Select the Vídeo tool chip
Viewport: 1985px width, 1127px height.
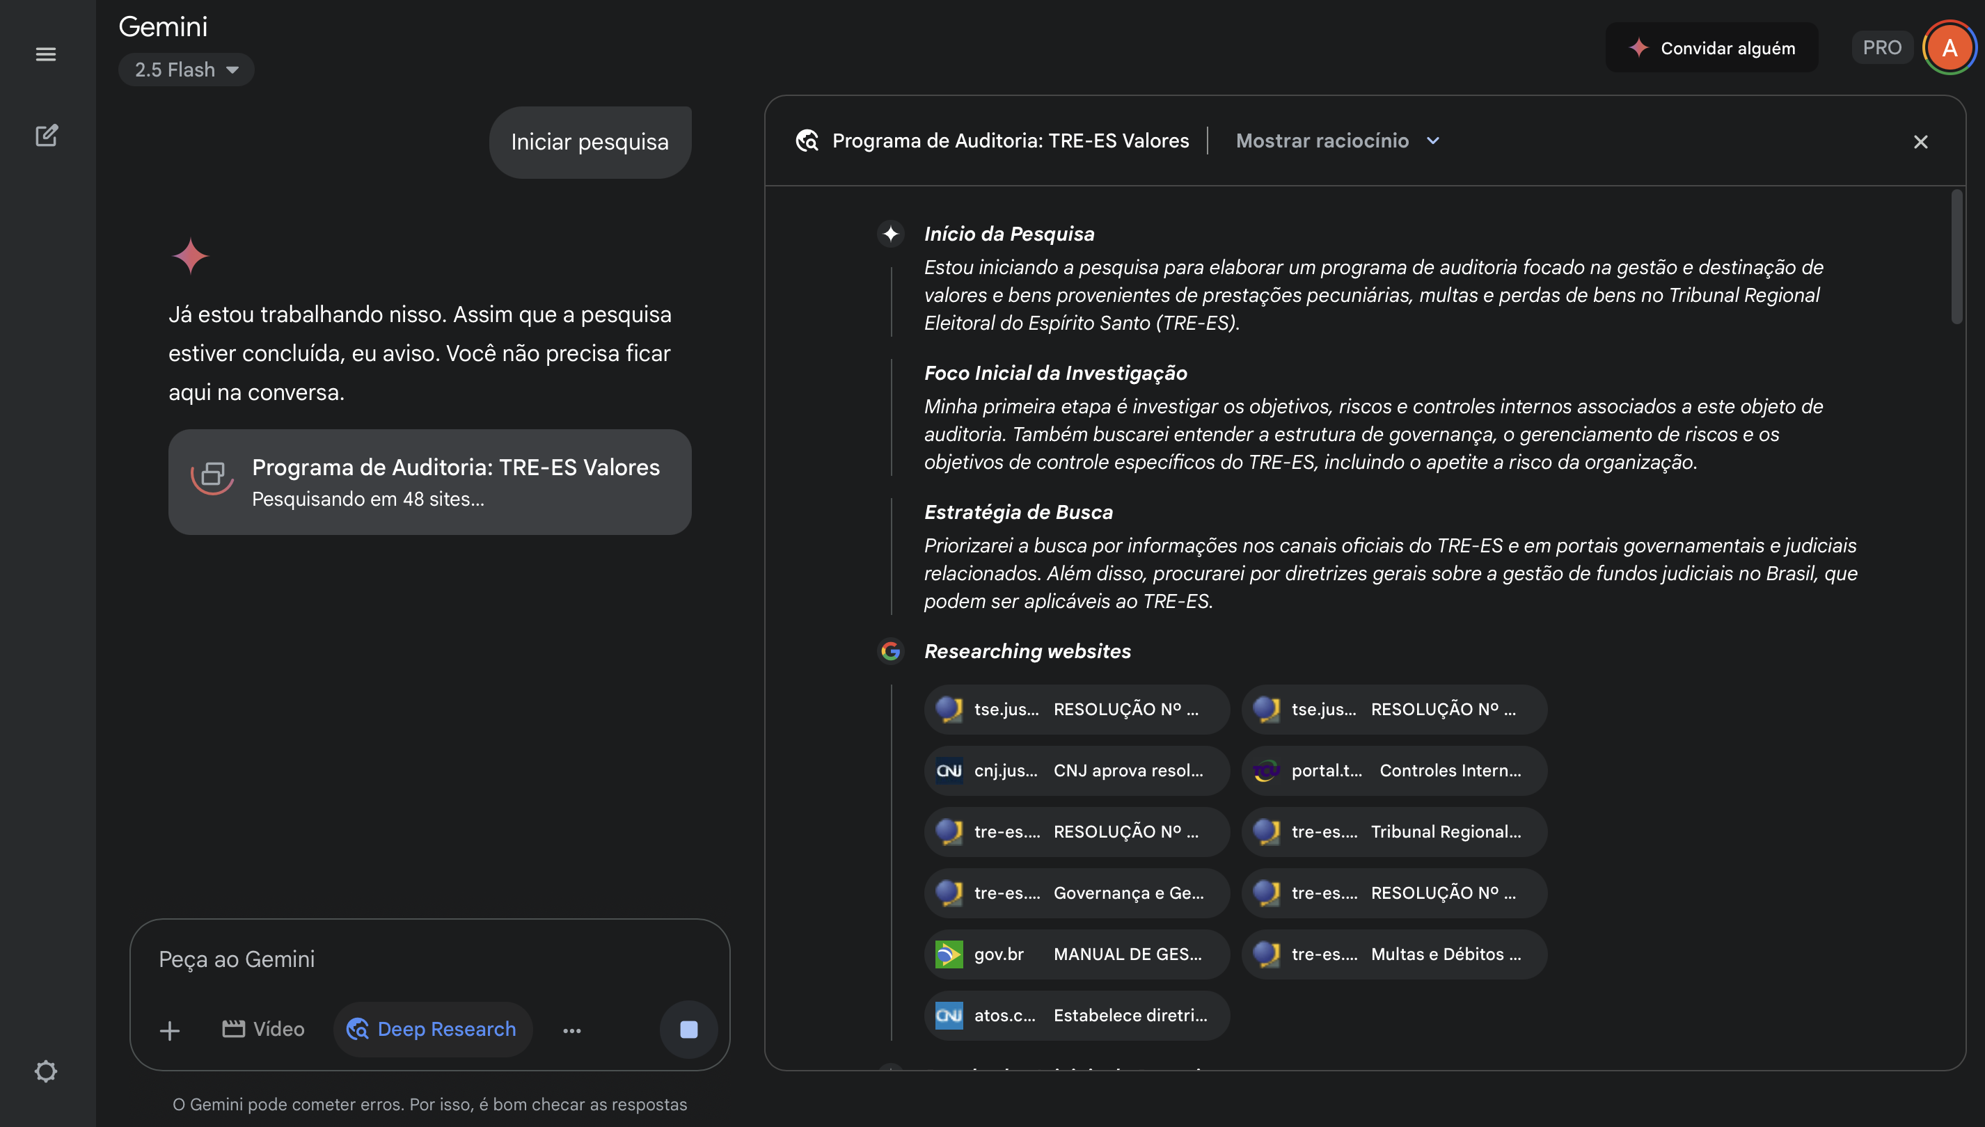[x=263, y=1029]
